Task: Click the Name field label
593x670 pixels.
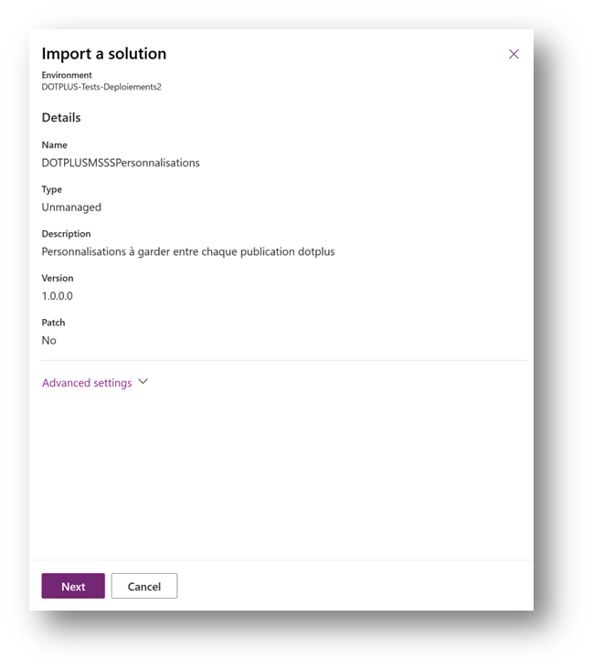Action: (55, 145)
